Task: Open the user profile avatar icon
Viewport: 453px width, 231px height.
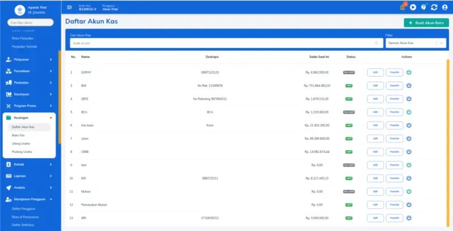Action: tap(445, 7)
